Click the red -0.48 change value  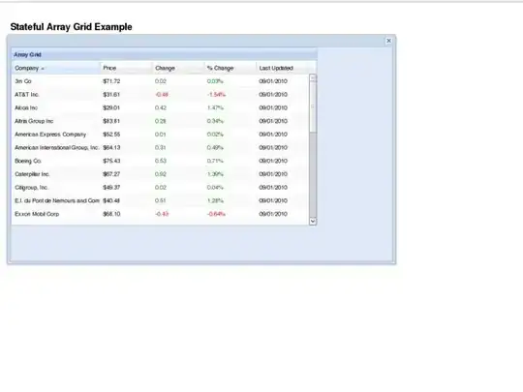point(162,95)
